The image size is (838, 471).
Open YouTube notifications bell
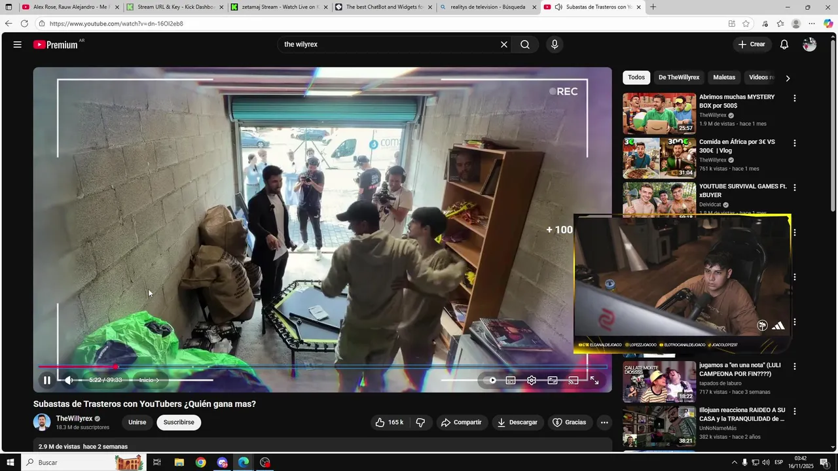click(784, 44)
